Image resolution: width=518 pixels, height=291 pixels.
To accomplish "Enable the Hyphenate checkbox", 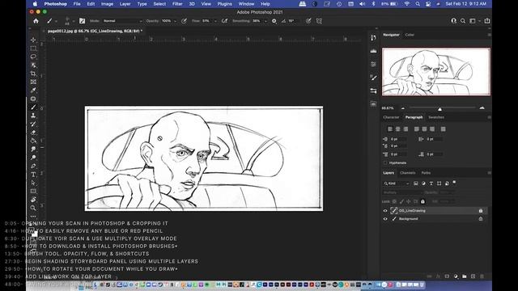I will coord(385,162).
